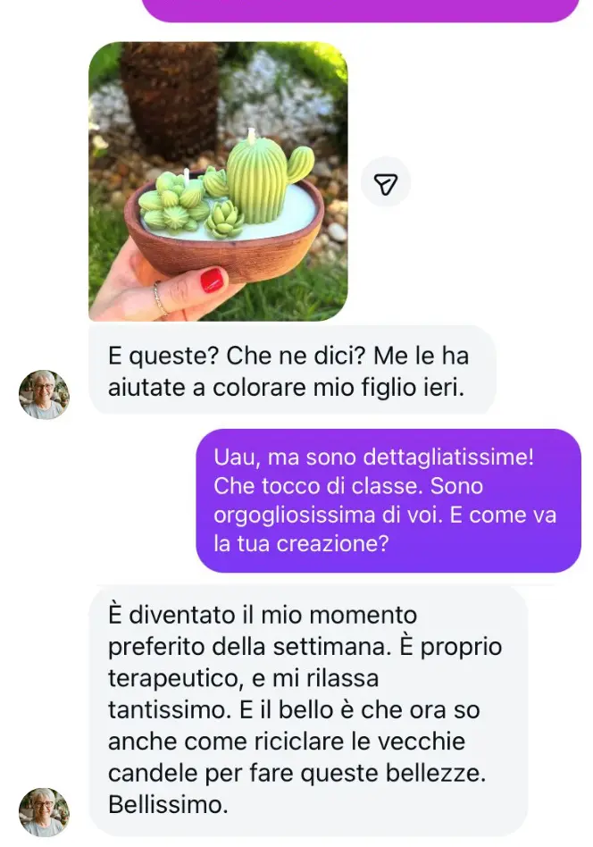Viewport: 593px width, 847px height.
Task: Tap the partially visible purple bubble at top
Action: (360, 10)
